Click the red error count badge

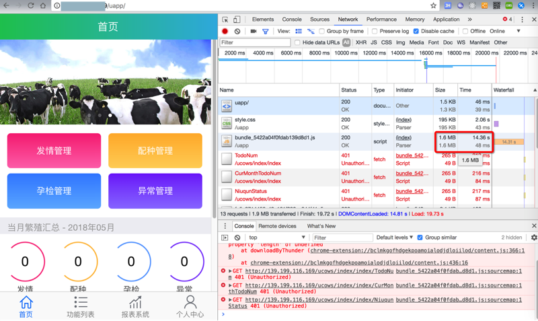point(508,20)
